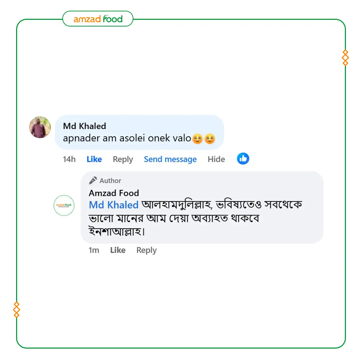Viewport: 362px width, 362px height.
Task: Click the orange diamond ornament on left border
Action: (16, 310)
